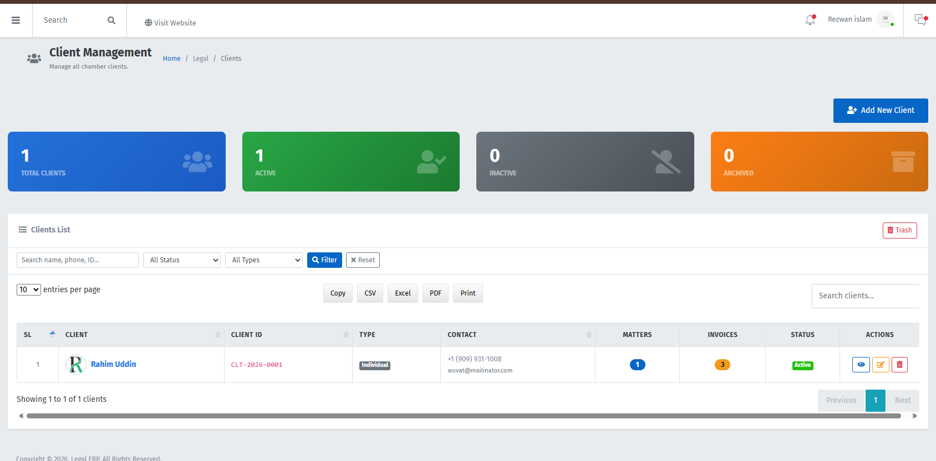The width and height of the screenshot is (936, 461).
Task: Click Rahim Uddin's avatar logo
Action: click(76, 365)
